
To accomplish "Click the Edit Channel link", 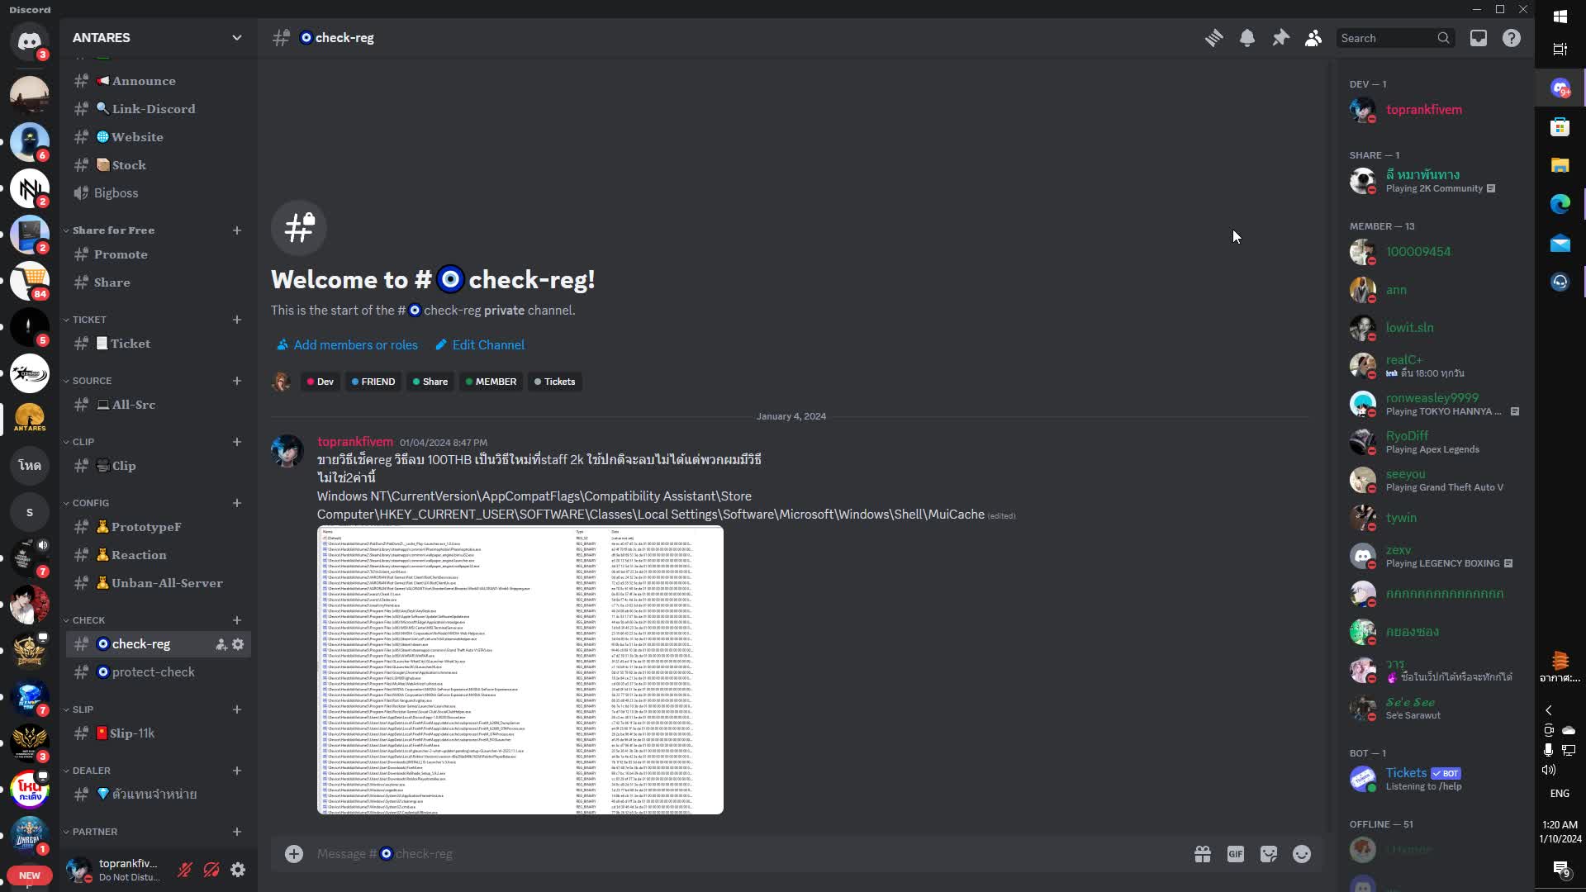I will pyautogui.click(x=479, y=344).
